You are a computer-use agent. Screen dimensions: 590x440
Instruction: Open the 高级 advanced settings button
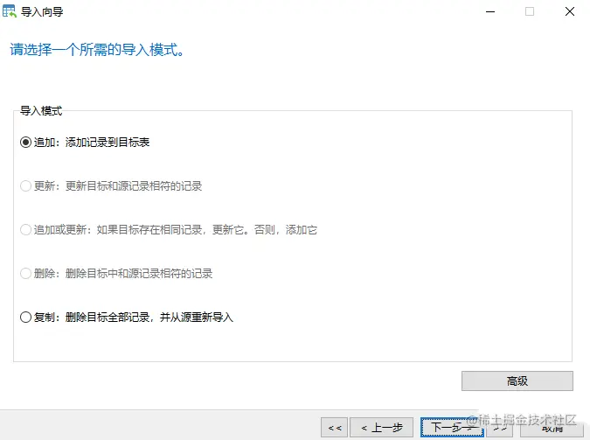pyautogui.click(x=517, y=381)
